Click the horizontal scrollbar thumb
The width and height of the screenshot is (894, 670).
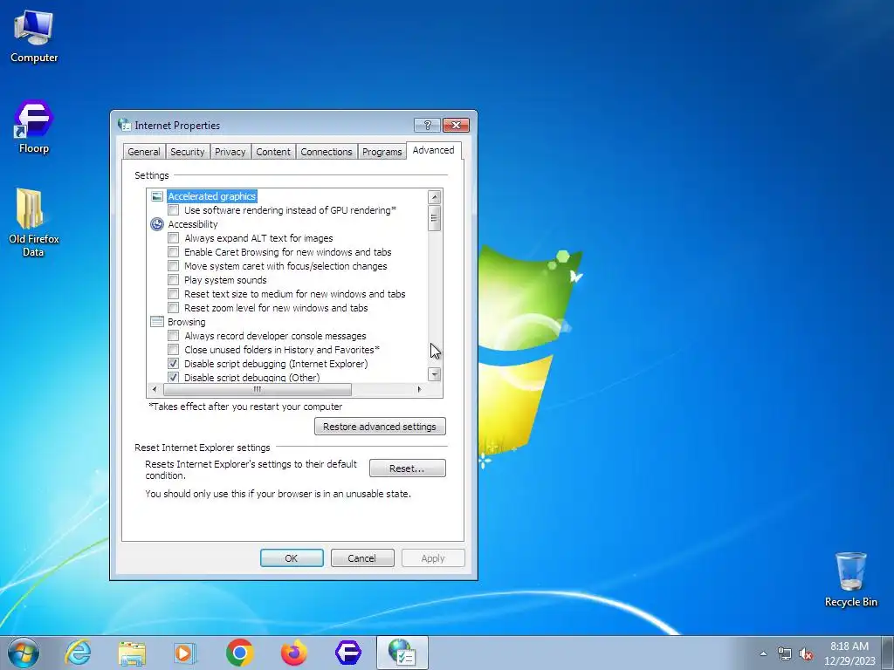tap(258, 390)
